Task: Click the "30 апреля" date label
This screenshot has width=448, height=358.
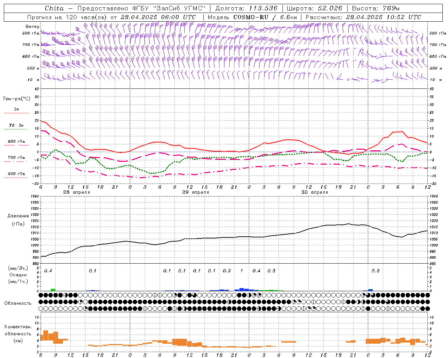Action: click(315, 192)
